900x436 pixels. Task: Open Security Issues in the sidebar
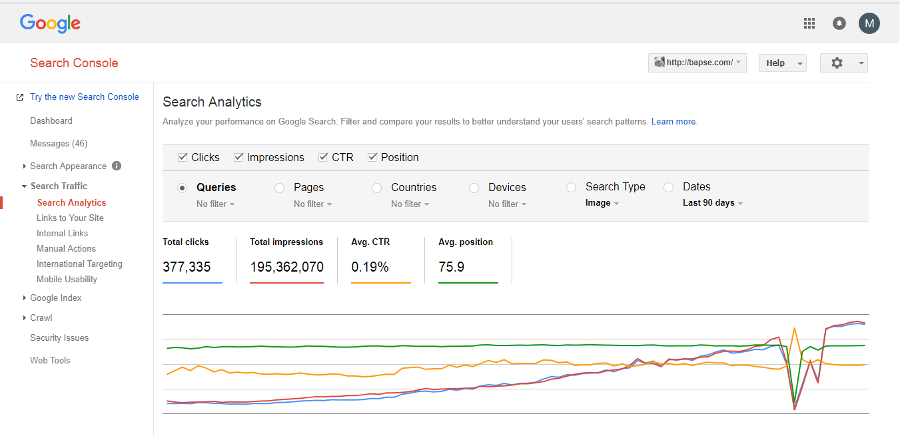[x=59, y=338]
